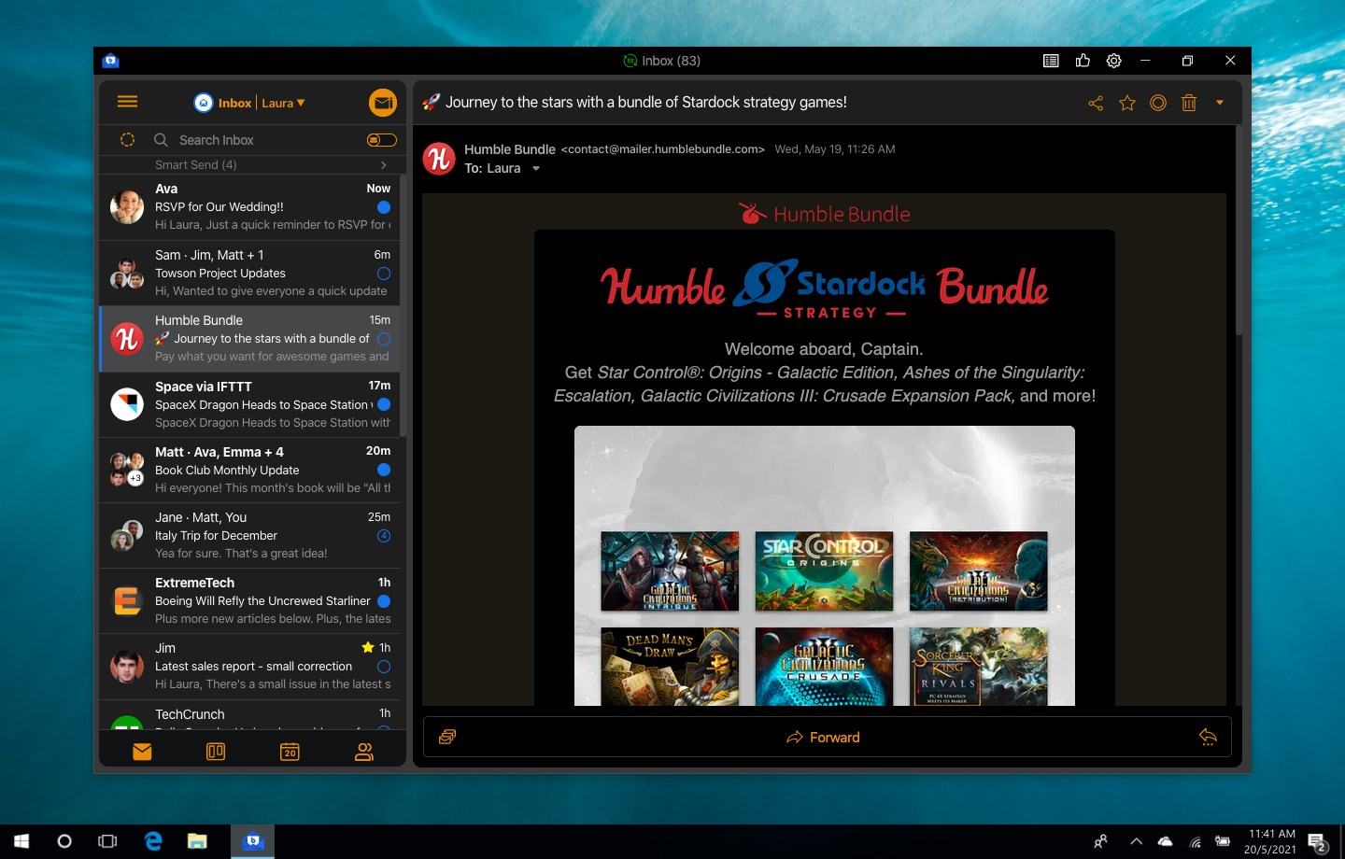Viewport: 1345px width, 859px height.
Task: Expand the Smart Send (4) row
Action: pos(250,164)
